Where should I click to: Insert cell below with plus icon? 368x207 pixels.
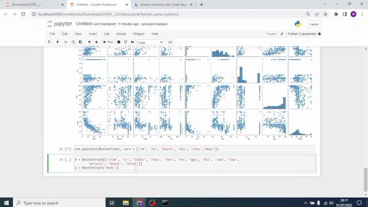coord(57,42)
